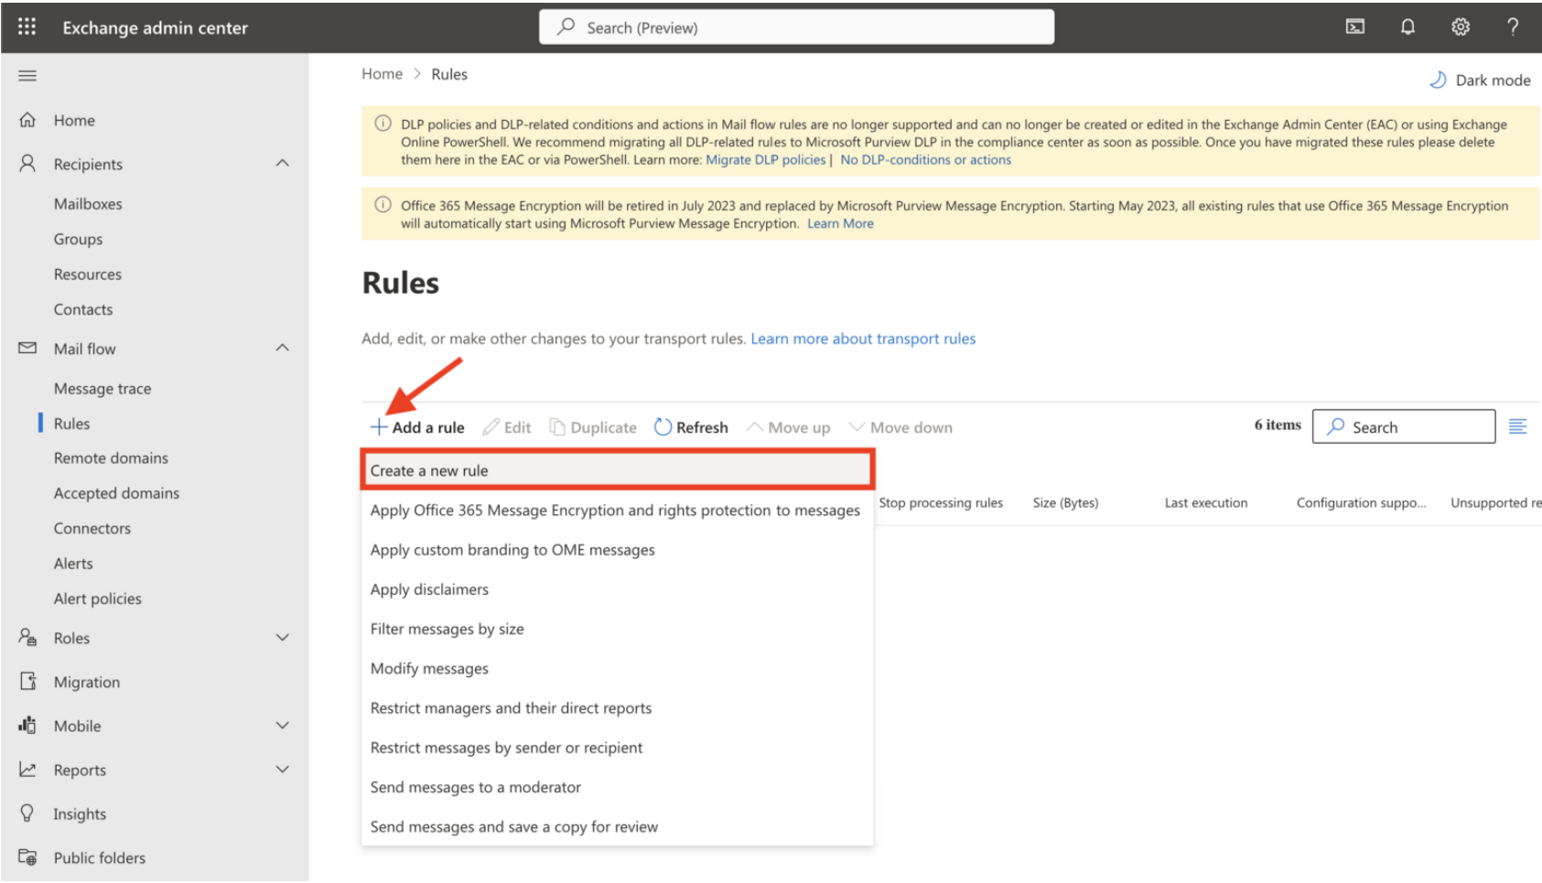1542x883 pixels.
Task: Choose Apply disclaimers from the menu
Action: (x=429, y=589)
